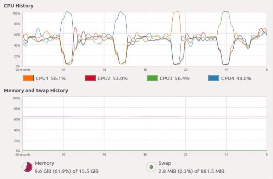Image resolution: width=273 pixels, height=179 pixels.
Task: Click the CPU2 53.0% usage label
Action: [113, 78]
